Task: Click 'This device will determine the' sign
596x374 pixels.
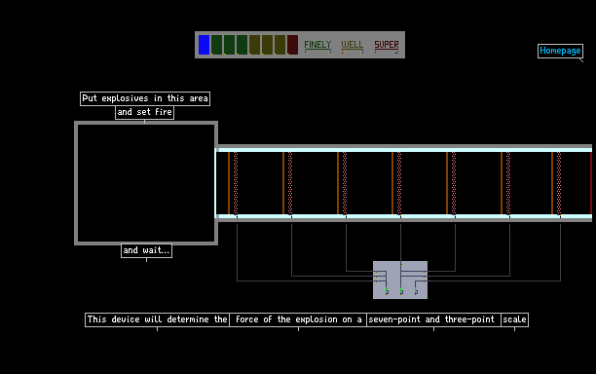Action: point(157,319)
